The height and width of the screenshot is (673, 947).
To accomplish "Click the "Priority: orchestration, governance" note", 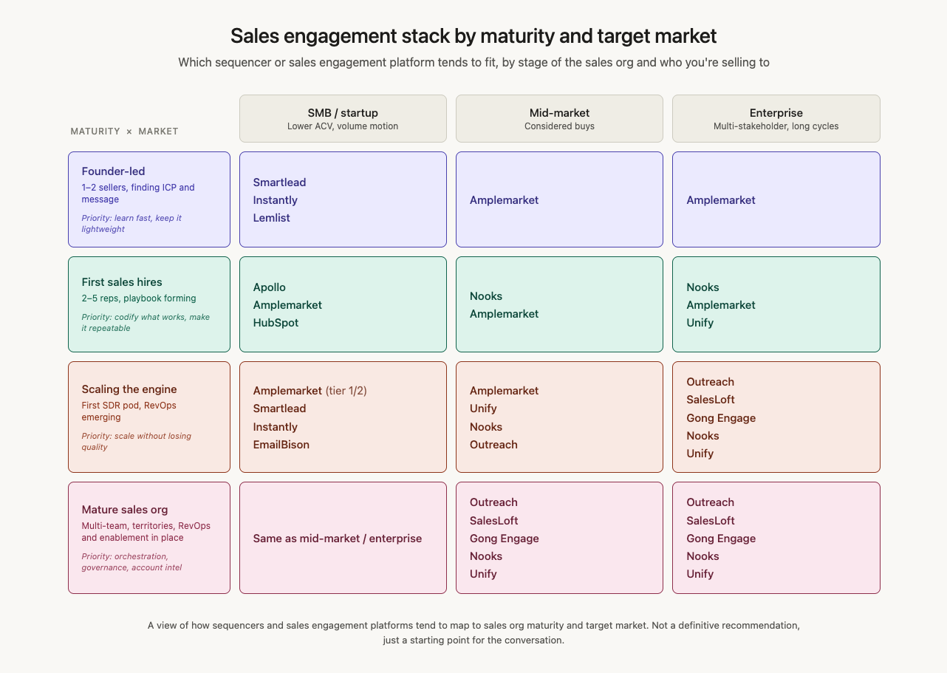I will (x=132, y=561).
